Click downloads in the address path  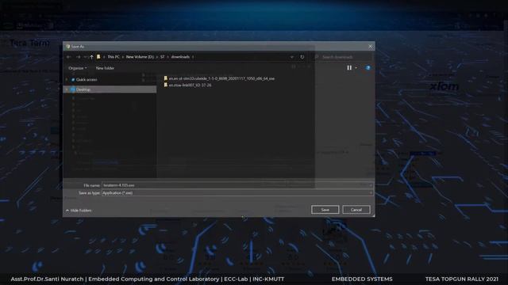[180, 57]
